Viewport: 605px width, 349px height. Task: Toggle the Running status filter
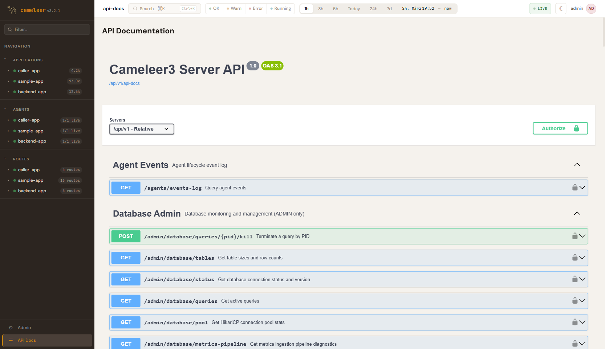pyautogui.click(x=280, y=9)
